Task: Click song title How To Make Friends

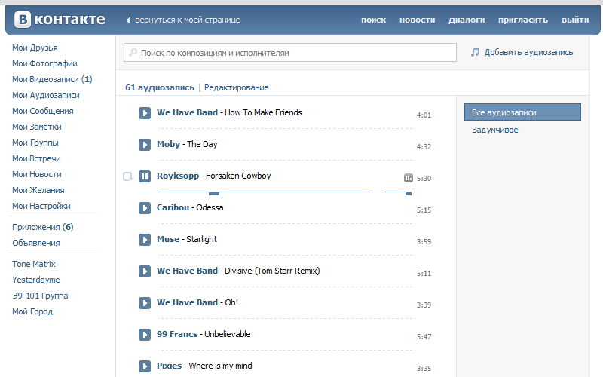Action: pos(263,112)
